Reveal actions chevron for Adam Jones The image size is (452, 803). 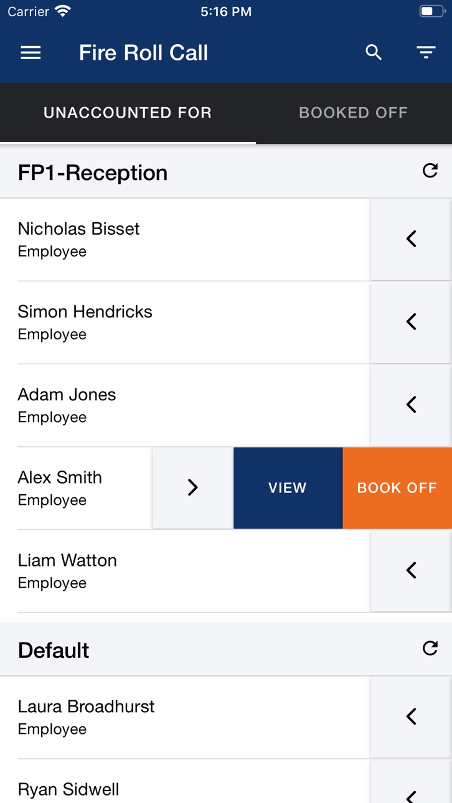(411, 405)
